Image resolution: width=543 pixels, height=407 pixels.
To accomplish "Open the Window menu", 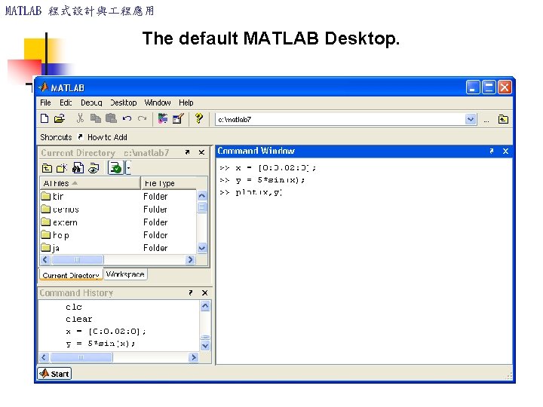I will pos(158,103).
